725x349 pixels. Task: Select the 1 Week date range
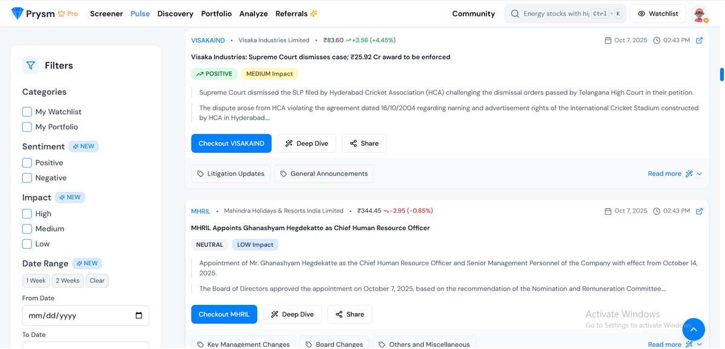coord(36,280)
